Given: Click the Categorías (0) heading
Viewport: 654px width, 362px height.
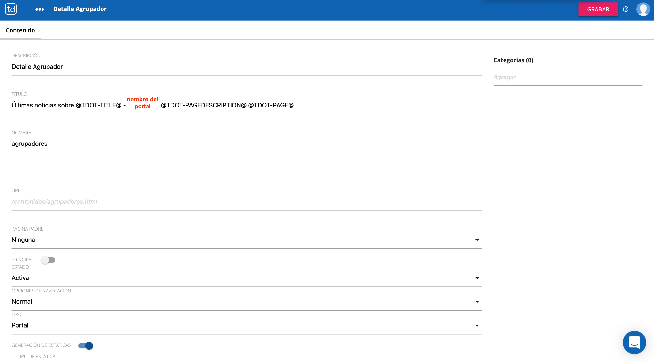Looking at the screenshot, I should point(513,60).
